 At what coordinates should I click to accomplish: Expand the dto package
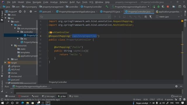18,38
